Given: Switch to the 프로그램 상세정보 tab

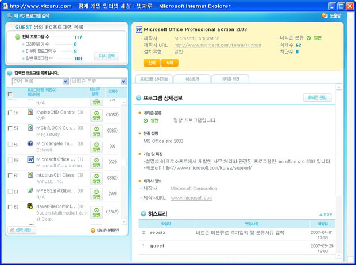Looking at the screenshot, I should tap(154, 79).
